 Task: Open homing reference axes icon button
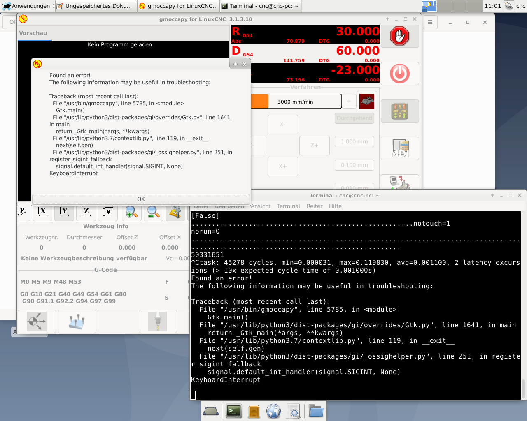37,321
